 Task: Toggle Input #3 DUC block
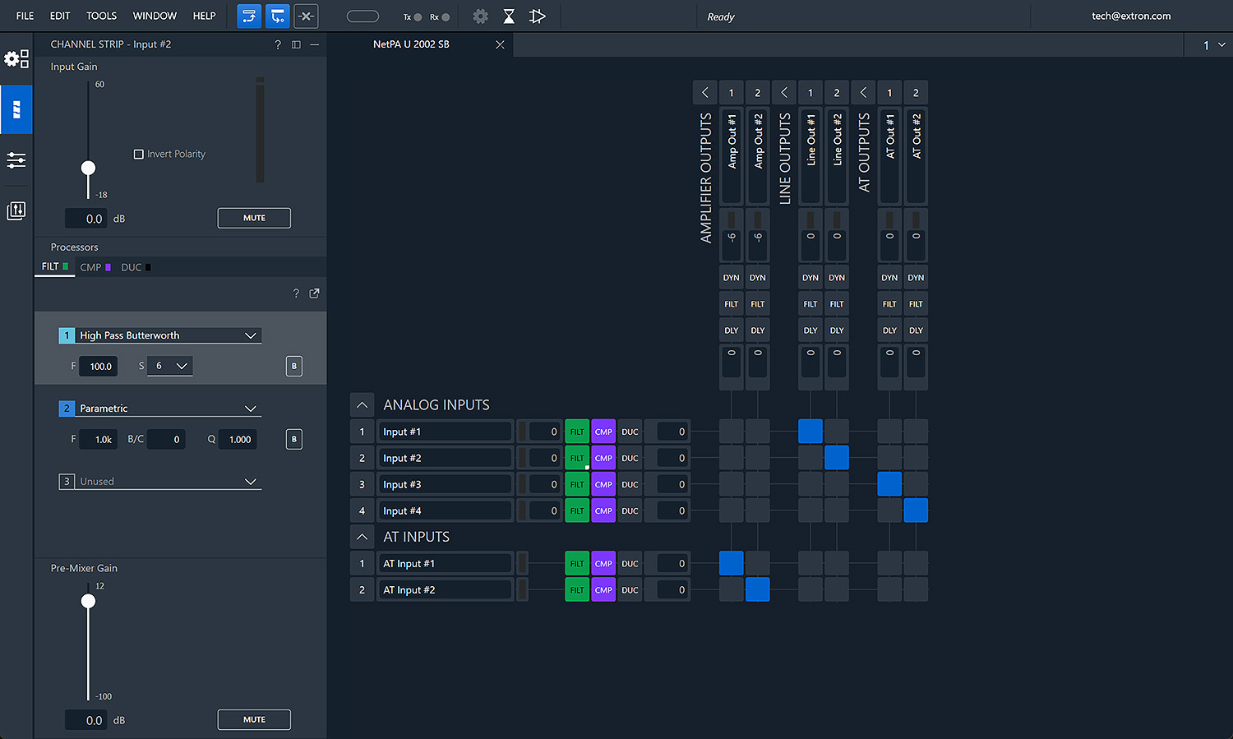(x=630, y=484)
